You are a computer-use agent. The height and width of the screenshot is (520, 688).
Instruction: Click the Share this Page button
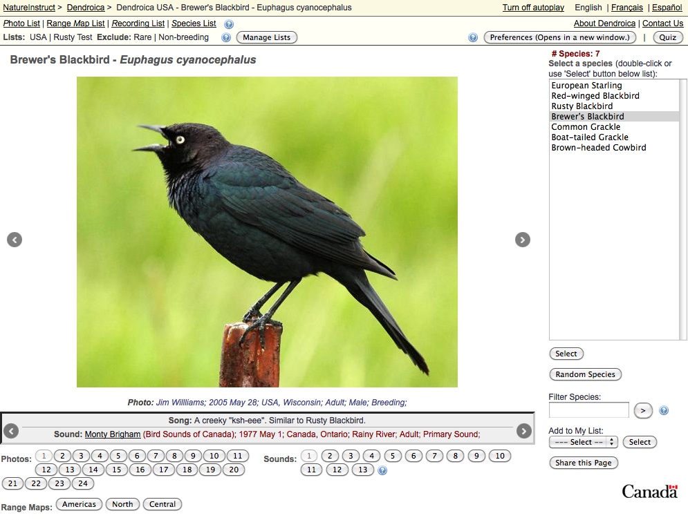[x=584, y=463]
